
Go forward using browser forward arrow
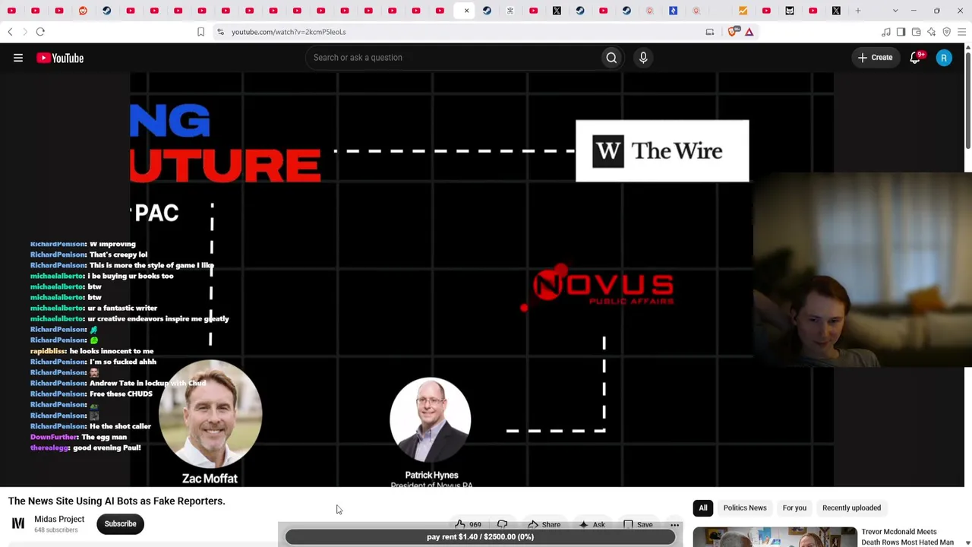click(24, 32)
